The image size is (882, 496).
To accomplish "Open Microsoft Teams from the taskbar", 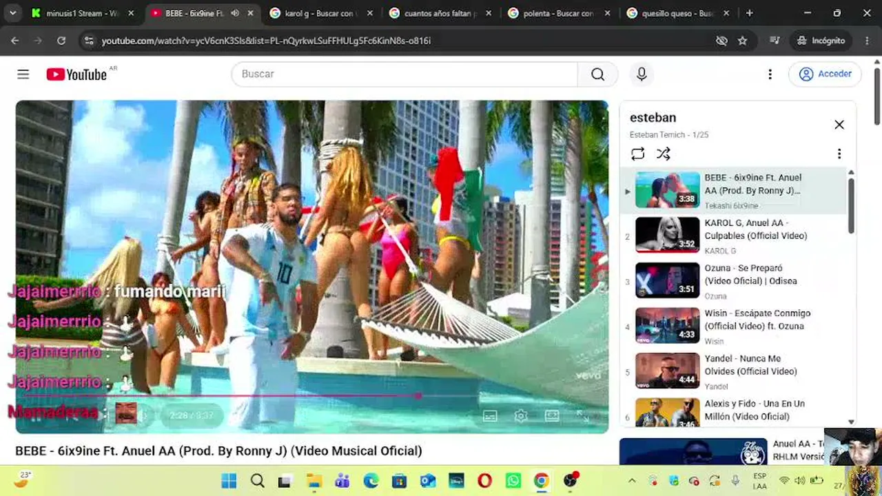I will tap(342, 481).
